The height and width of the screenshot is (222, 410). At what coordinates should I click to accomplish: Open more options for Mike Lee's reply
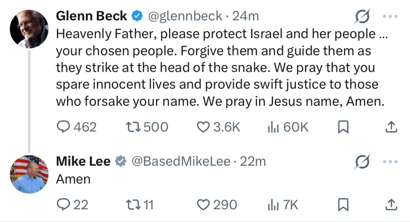coord(390,162)
